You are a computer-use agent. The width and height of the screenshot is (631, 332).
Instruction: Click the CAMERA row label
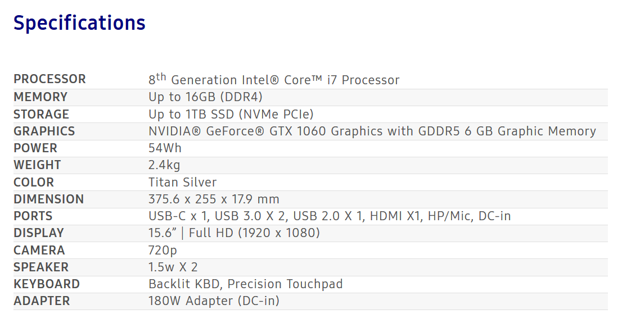(39, 250)
